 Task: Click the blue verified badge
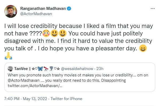coord(69,9)
